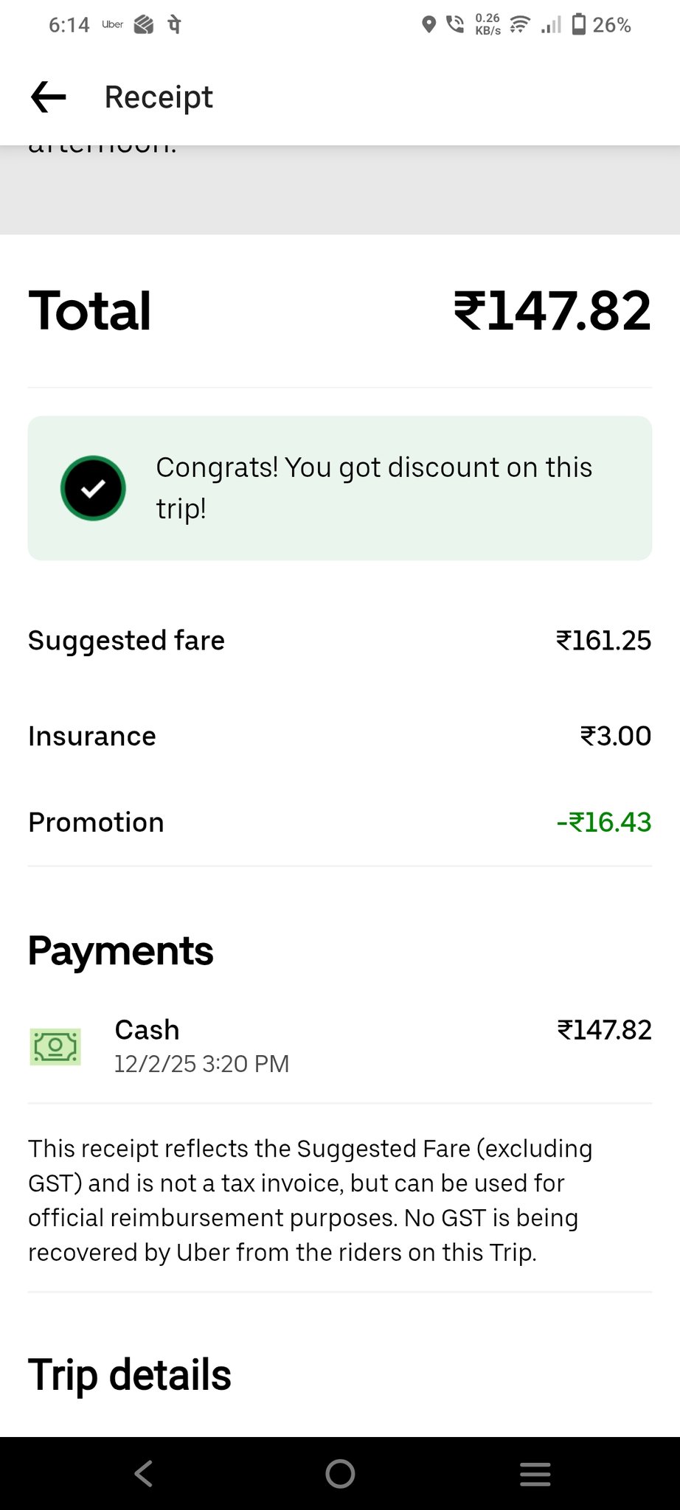Tap the GST reimbursement notice text
This screenshot has height=1510, width=680.
pos(310,1200)
